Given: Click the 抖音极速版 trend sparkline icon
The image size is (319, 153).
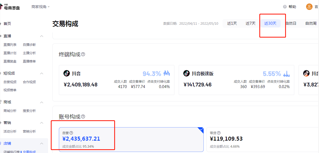Looking at the screenshot, I should [x=286, y=74].
